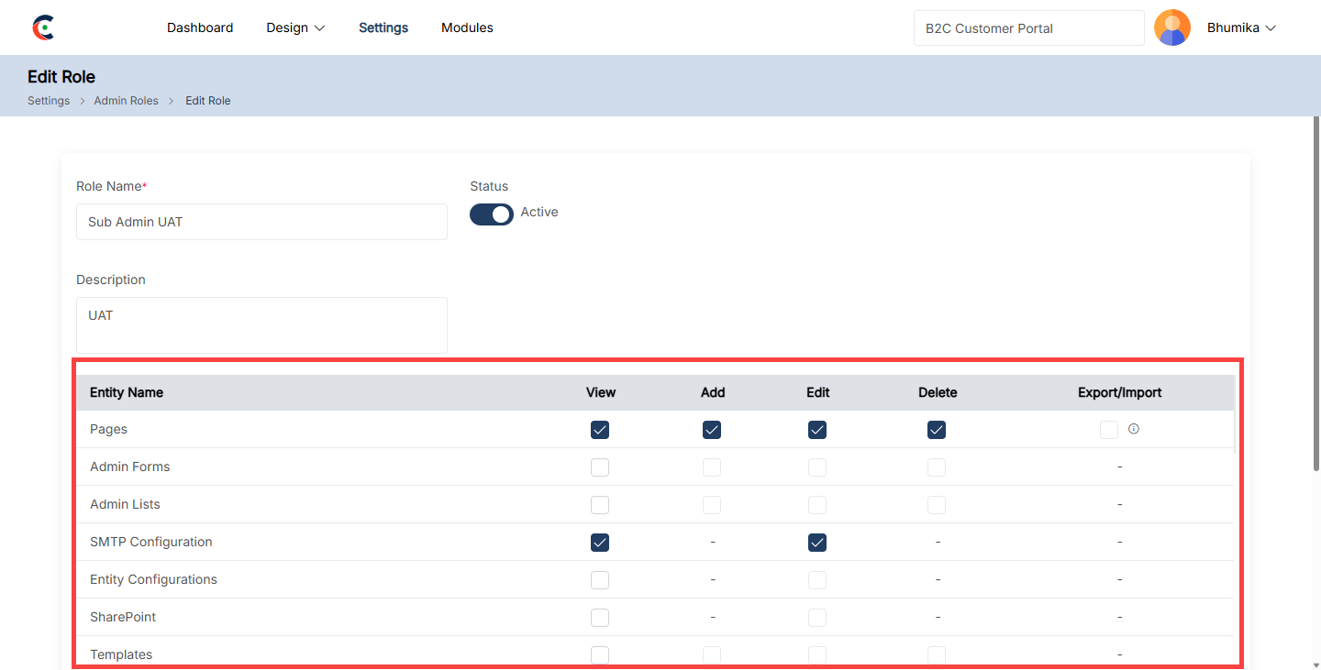This screenshot has width=1321, height=670.
Task: Open the B2C Customer Portal selector
Action: pyautogui.click(x=1028, y=28)
